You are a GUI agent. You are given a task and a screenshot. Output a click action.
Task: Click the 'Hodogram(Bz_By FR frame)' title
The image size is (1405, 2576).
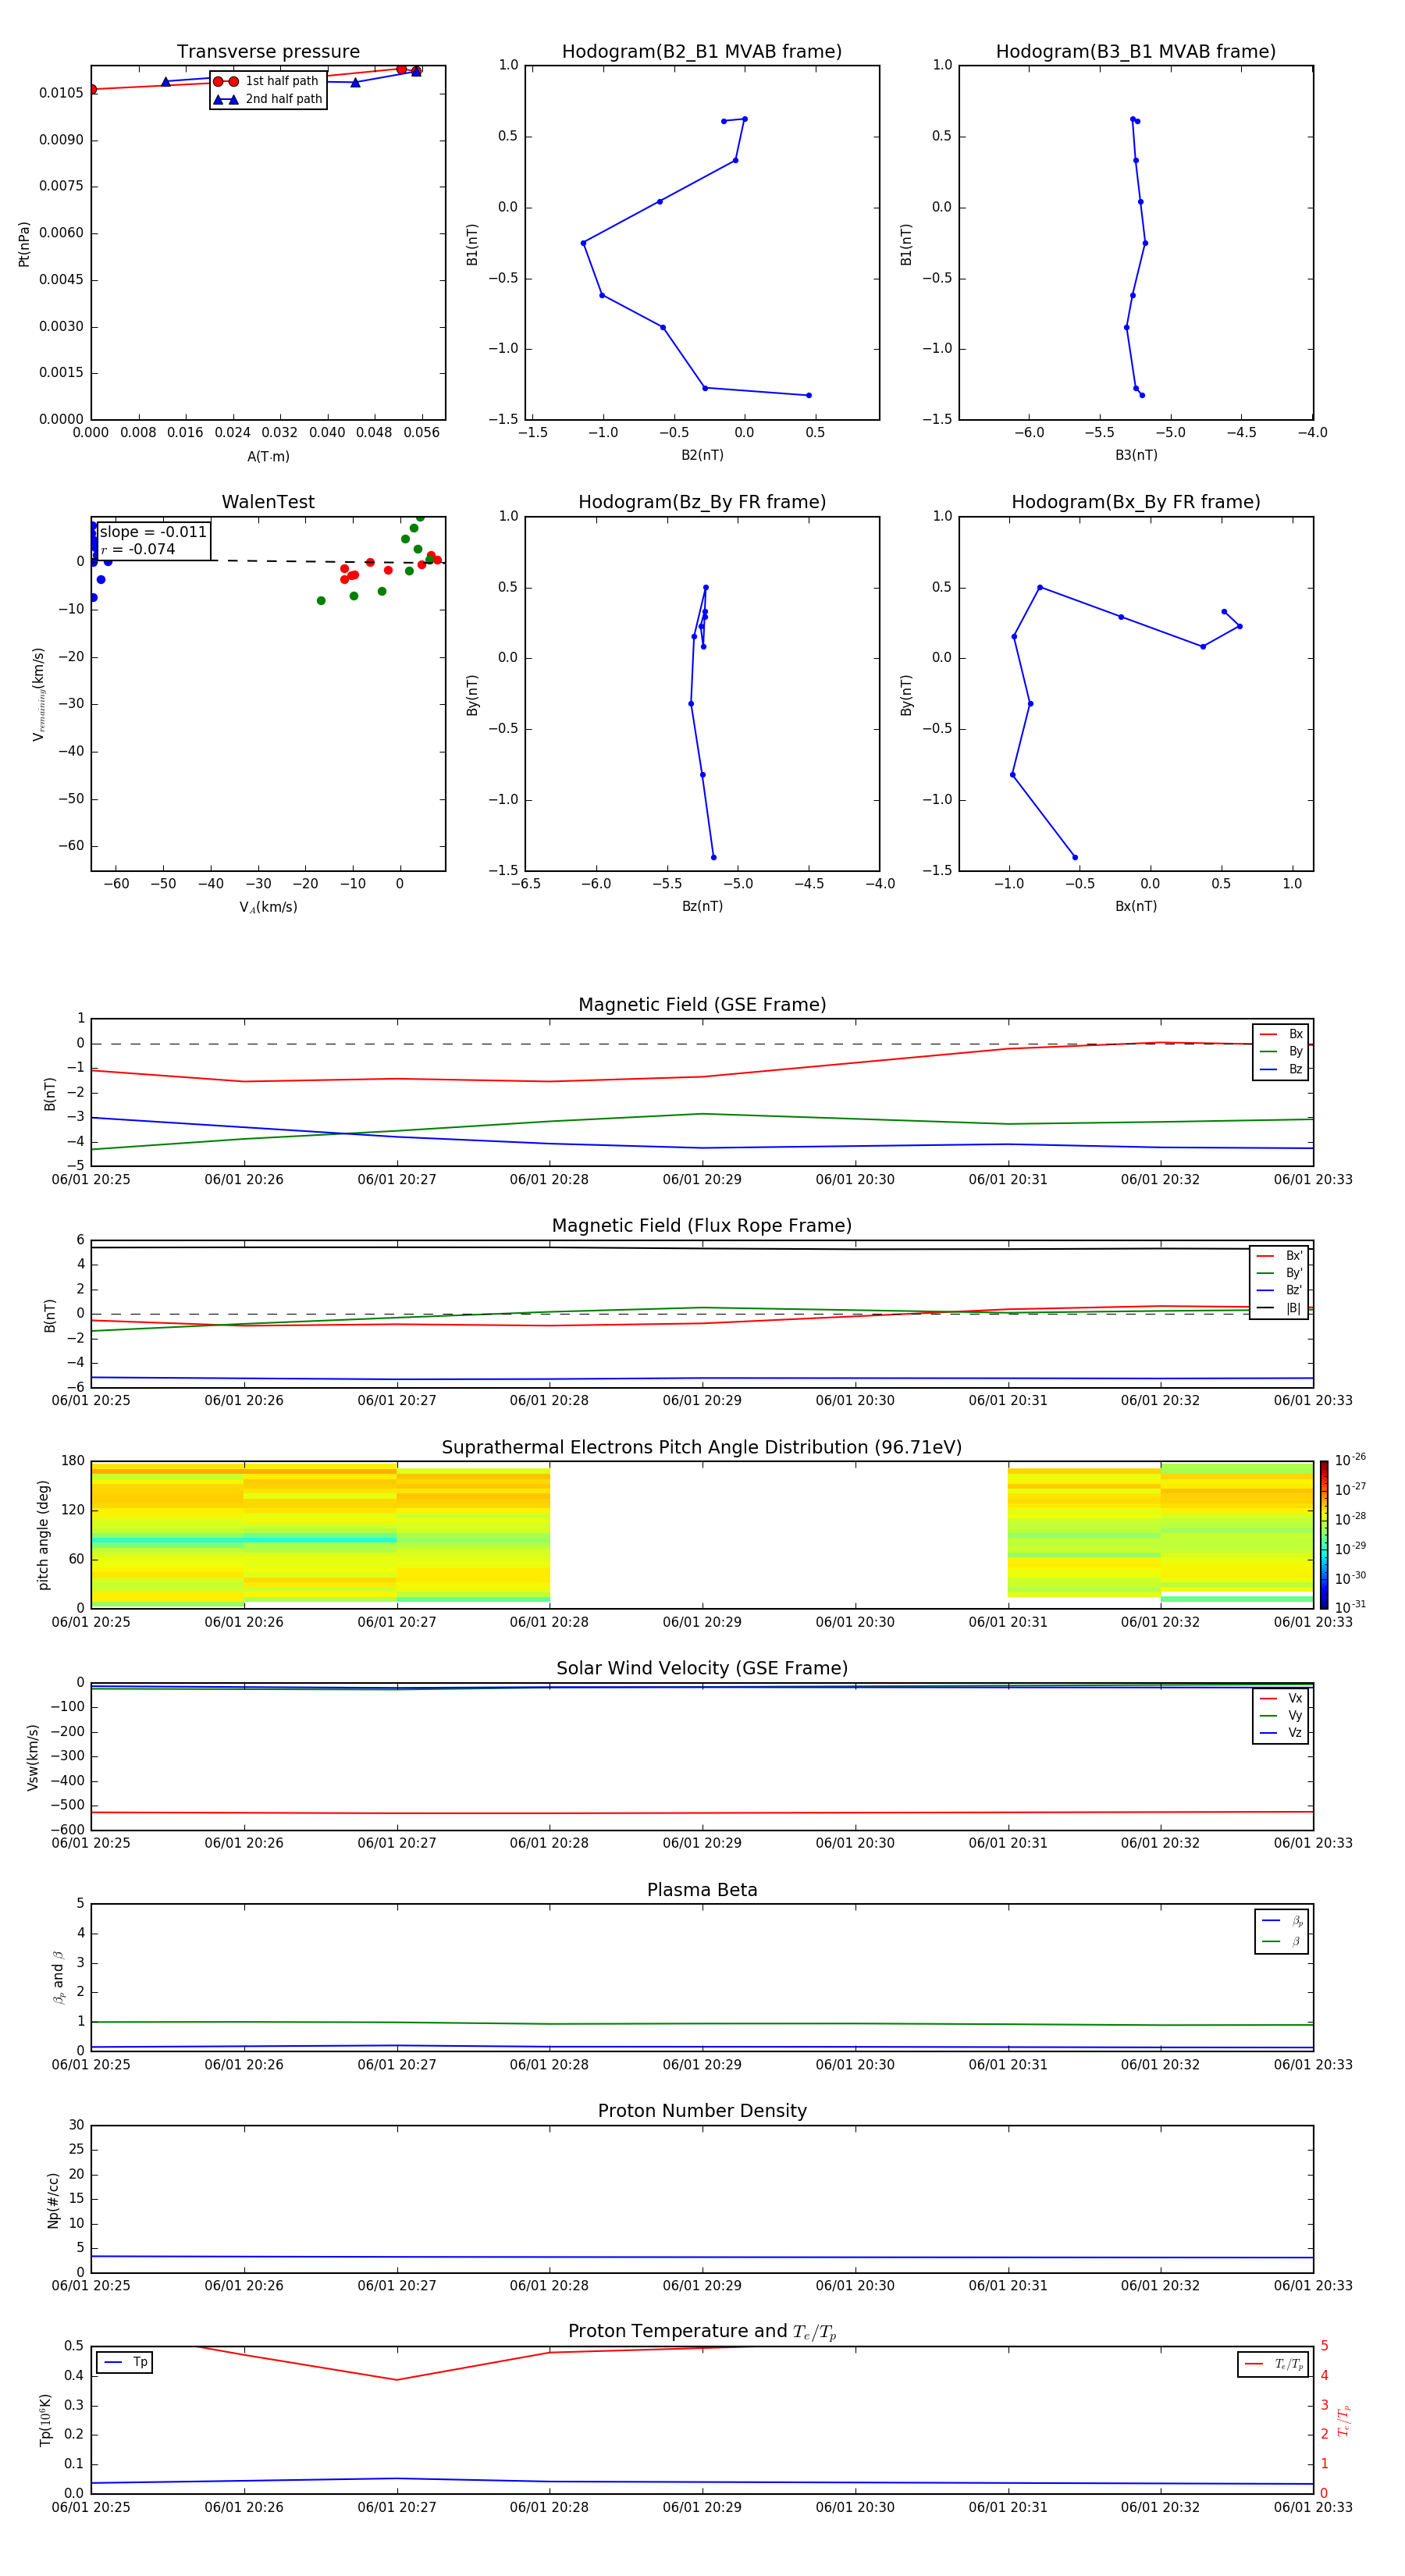702,502
